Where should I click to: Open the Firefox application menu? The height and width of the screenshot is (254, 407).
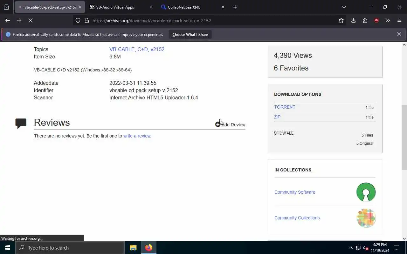[x=399, y=21]
